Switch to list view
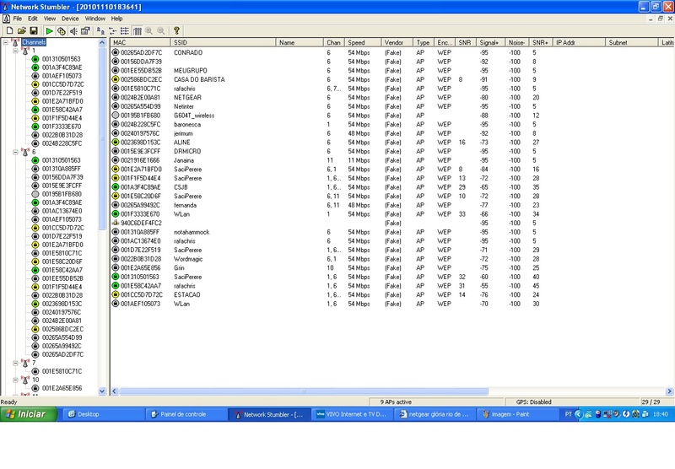 124,30
